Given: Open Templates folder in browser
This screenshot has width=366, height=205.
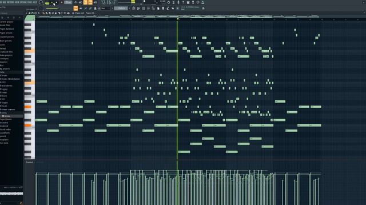Looking at the screenshot, I should pyautogui.click(x=4, y=140).
